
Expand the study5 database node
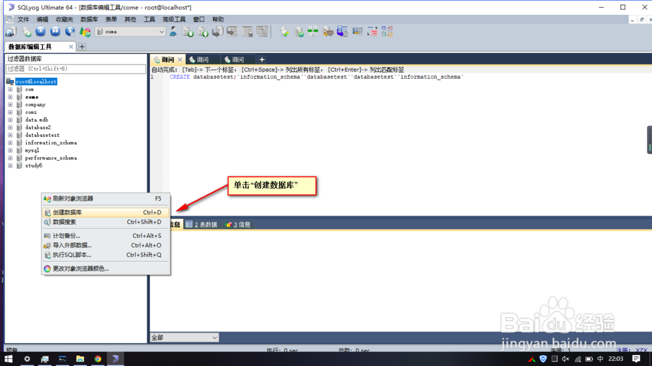coord(10,165)
